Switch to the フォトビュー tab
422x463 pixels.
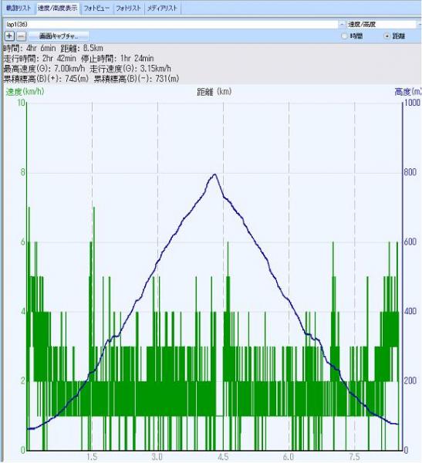[96, 8]
